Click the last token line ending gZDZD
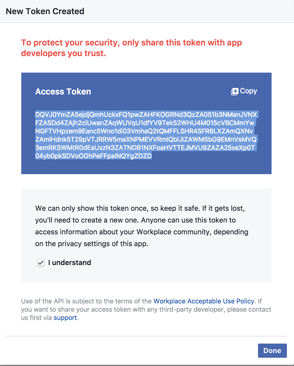The width and height of the screenshot is (294, 366). tap(94, 156)
